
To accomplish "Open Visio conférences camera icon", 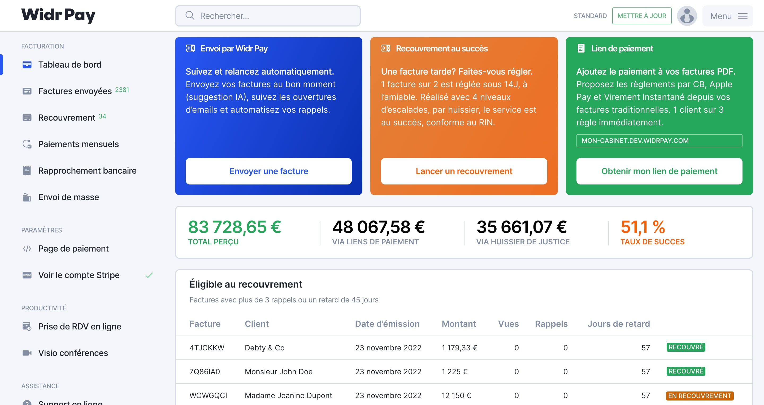I will pyautogui.click(x=27, y=353).
